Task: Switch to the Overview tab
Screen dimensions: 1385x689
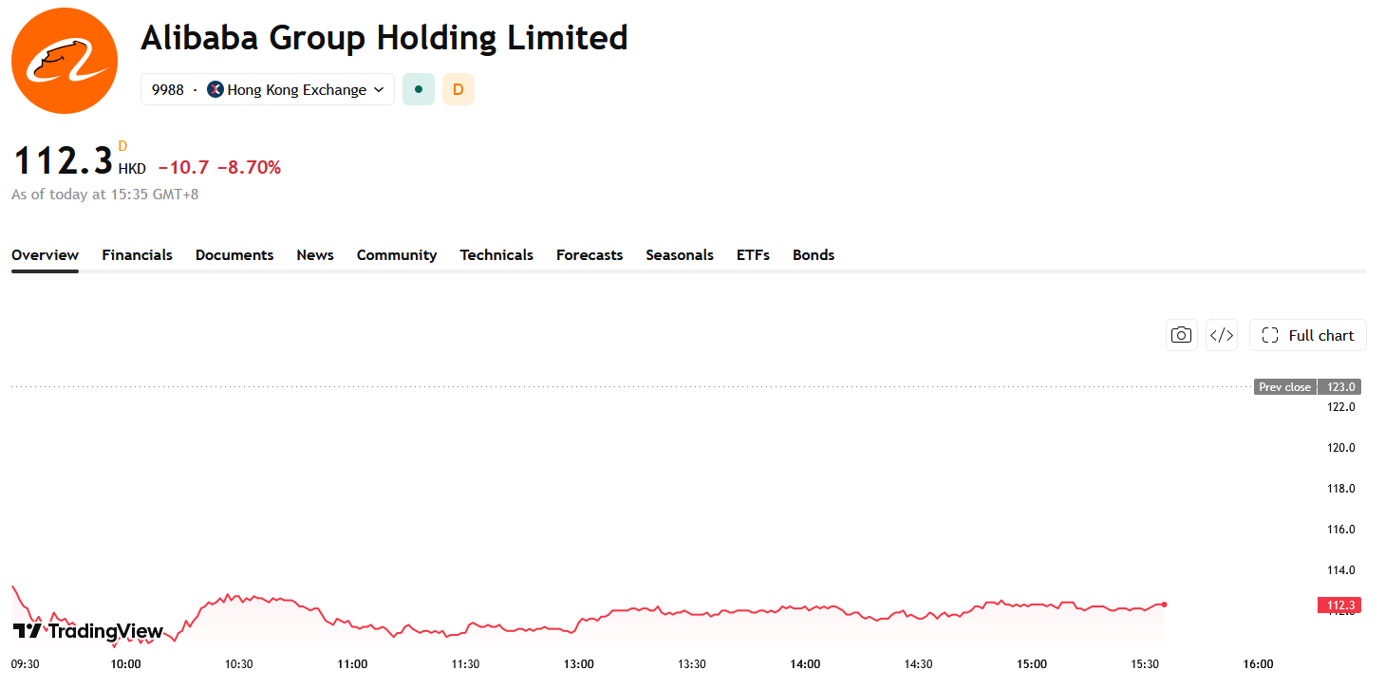Action: coord(45,254)
